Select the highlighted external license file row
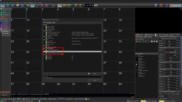Screen dimensions: 182x102 click(x=73, y=52)
